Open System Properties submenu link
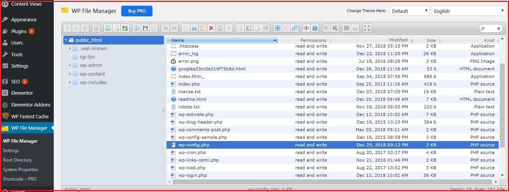The height and width of the screenshot is (192, 509). pyautogui.click(x=21, y=170)
